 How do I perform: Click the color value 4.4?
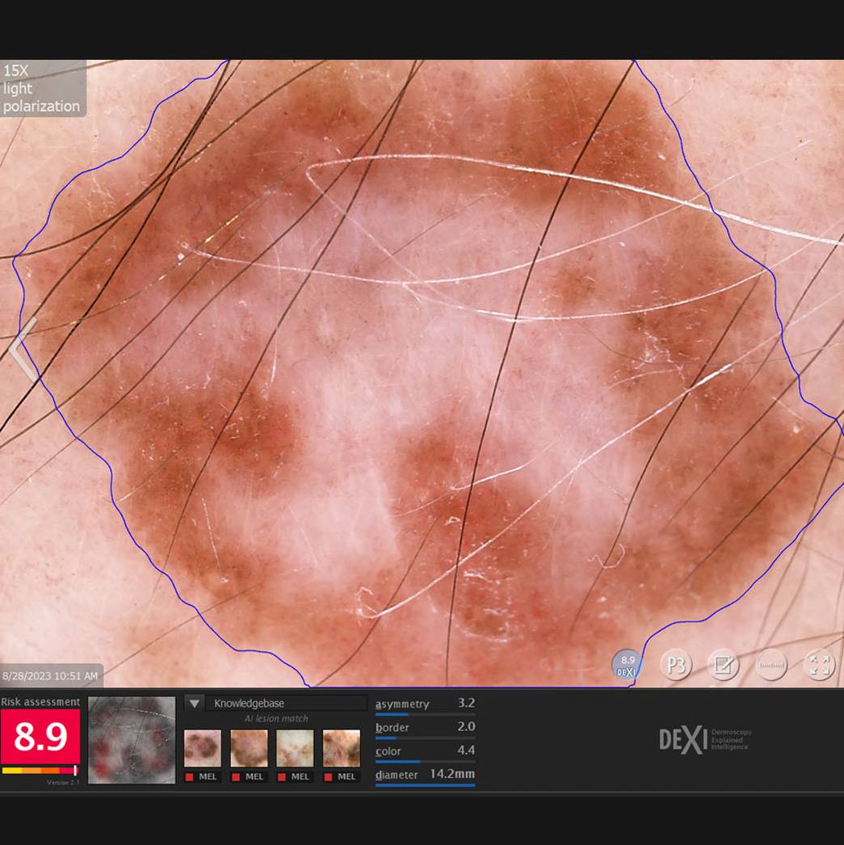[467, 750]
